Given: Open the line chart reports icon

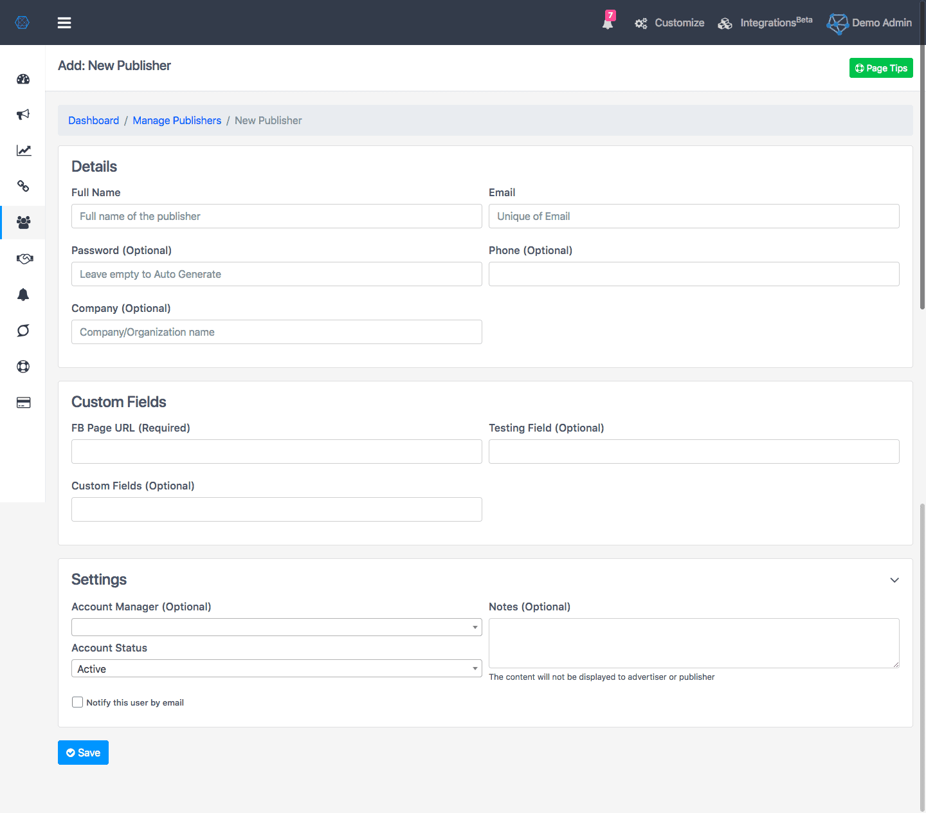Looking at the screenshot, I should pos(23,151).
